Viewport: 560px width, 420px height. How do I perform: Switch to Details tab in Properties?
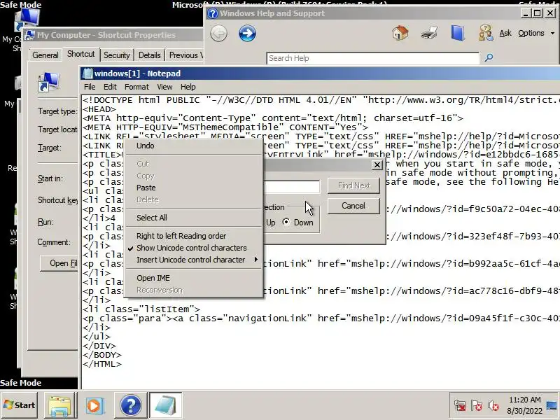(149, 55)
